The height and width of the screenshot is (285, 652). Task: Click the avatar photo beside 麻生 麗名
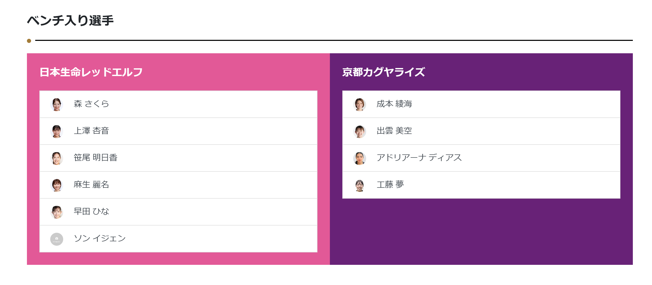[56, 185]
